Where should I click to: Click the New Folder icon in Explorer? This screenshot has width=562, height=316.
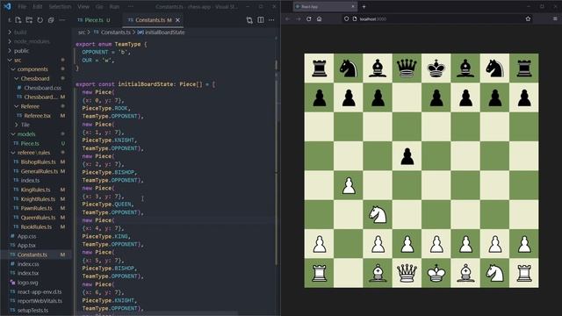29,20
